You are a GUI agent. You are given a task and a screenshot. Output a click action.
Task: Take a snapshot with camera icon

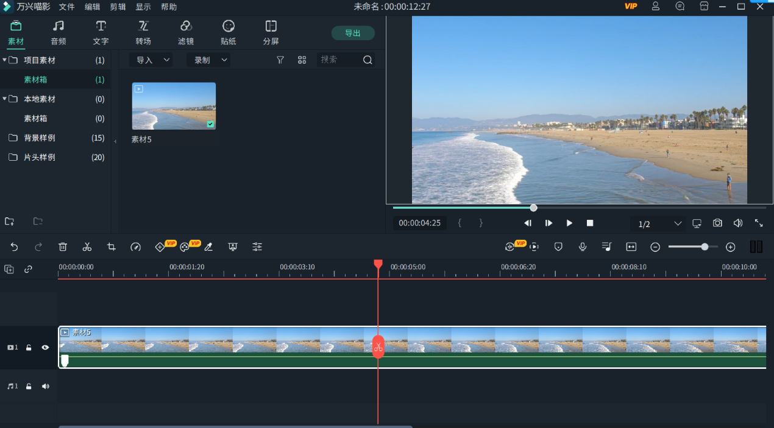point(717,223)
